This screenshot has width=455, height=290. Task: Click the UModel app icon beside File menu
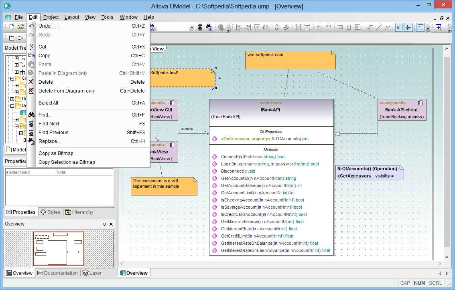point(8,17)
